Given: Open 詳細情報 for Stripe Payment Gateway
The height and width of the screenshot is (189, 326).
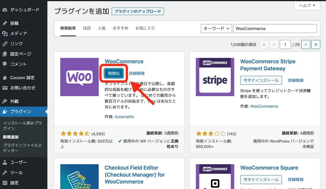Looking at the screenshot, I should tap(296, 80).
